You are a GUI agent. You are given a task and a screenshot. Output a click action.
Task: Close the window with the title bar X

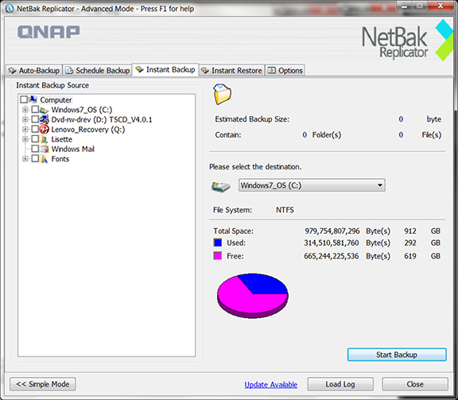coord(441,6)
